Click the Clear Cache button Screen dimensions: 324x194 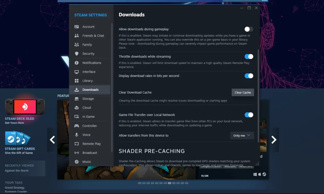[x=243, y=93]
